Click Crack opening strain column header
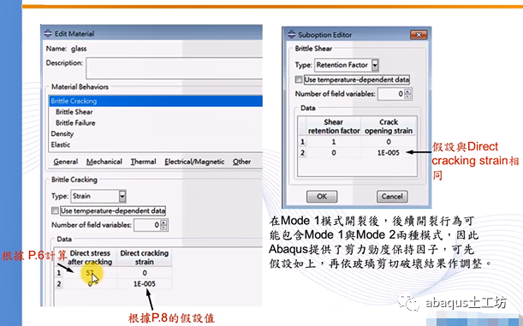This screenshot has width=523, height=326. 389,127
